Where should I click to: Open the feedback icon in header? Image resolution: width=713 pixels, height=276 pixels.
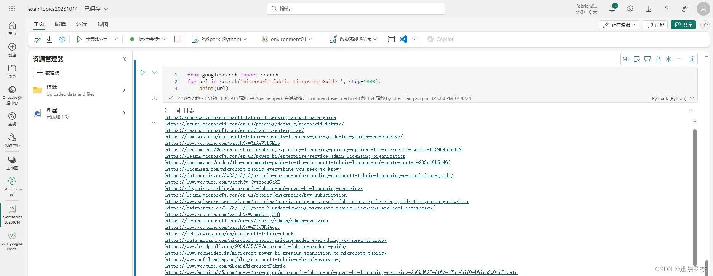click(685, 9)
